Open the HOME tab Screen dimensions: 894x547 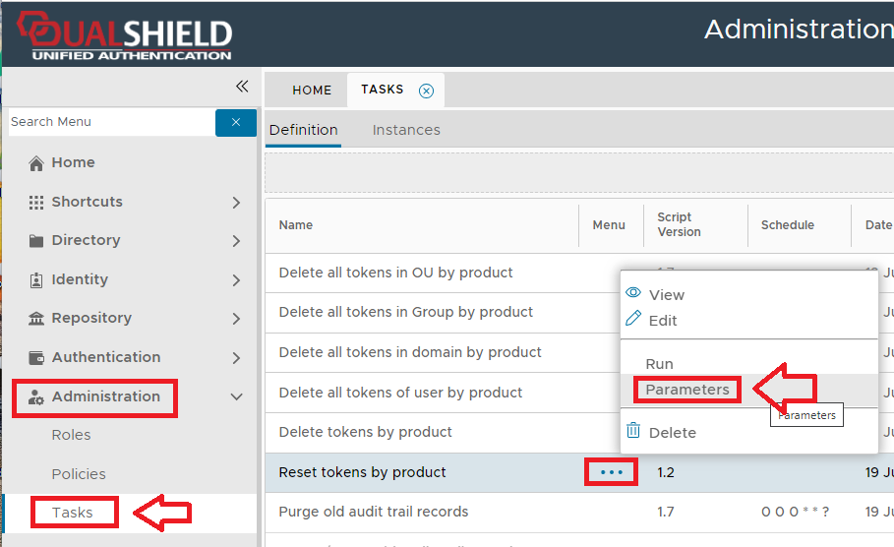click(x=312, y=91)
